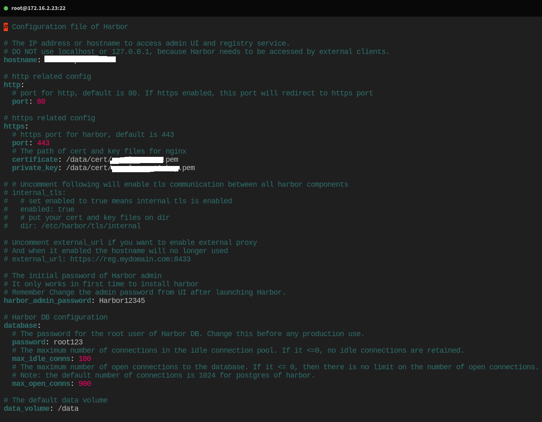Viewport: 542px width, 422px height.
Task: Place cursor on max_open_conns value 900
Action: click(x=85, y=384)
